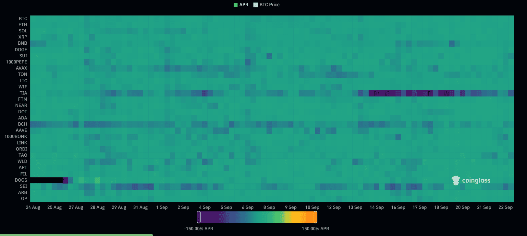Click the FTM row label

(23, 99)
